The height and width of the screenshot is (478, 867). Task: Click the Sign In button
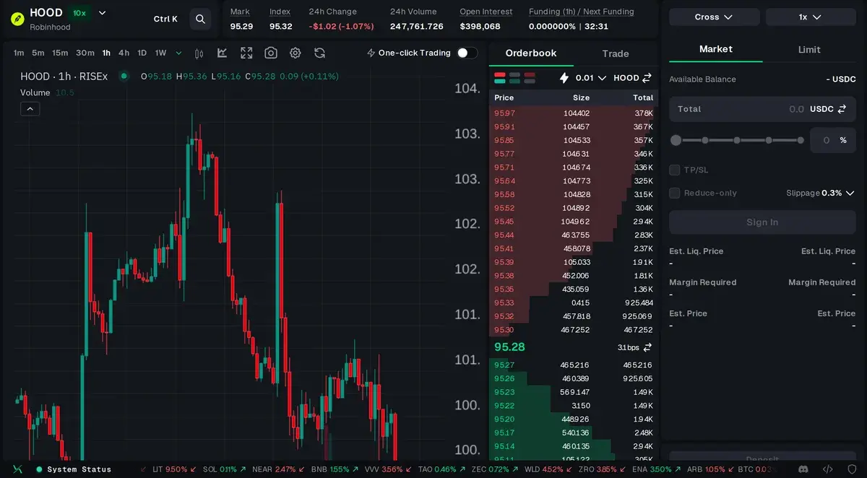click(762, 222)
